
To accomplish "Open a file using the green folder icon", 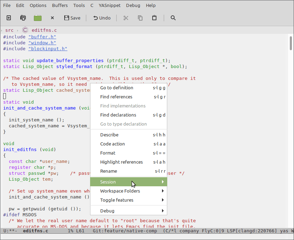I will (x=37, y=18).
